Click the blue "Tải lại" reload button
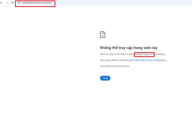192x123 pixels. 105,78
